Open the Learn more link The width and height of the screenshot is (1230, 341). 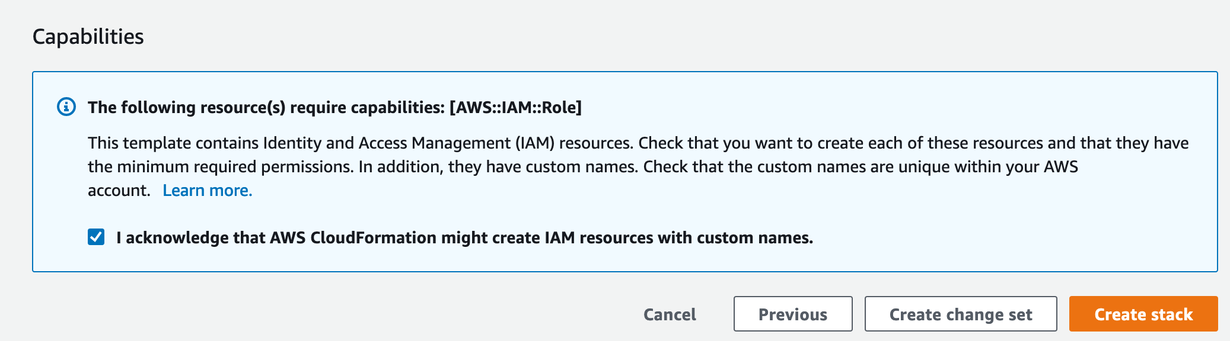[208, 190]
